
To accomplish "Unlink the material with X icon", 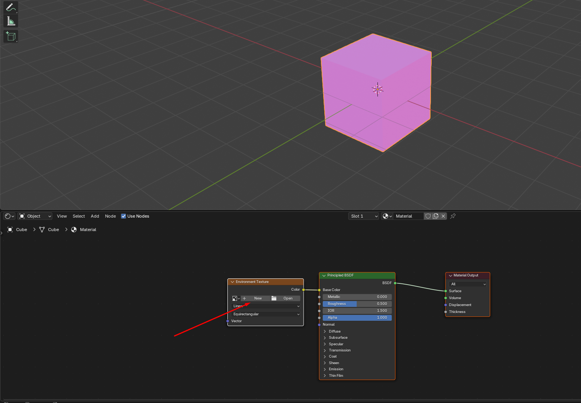I will coord(443,216).
